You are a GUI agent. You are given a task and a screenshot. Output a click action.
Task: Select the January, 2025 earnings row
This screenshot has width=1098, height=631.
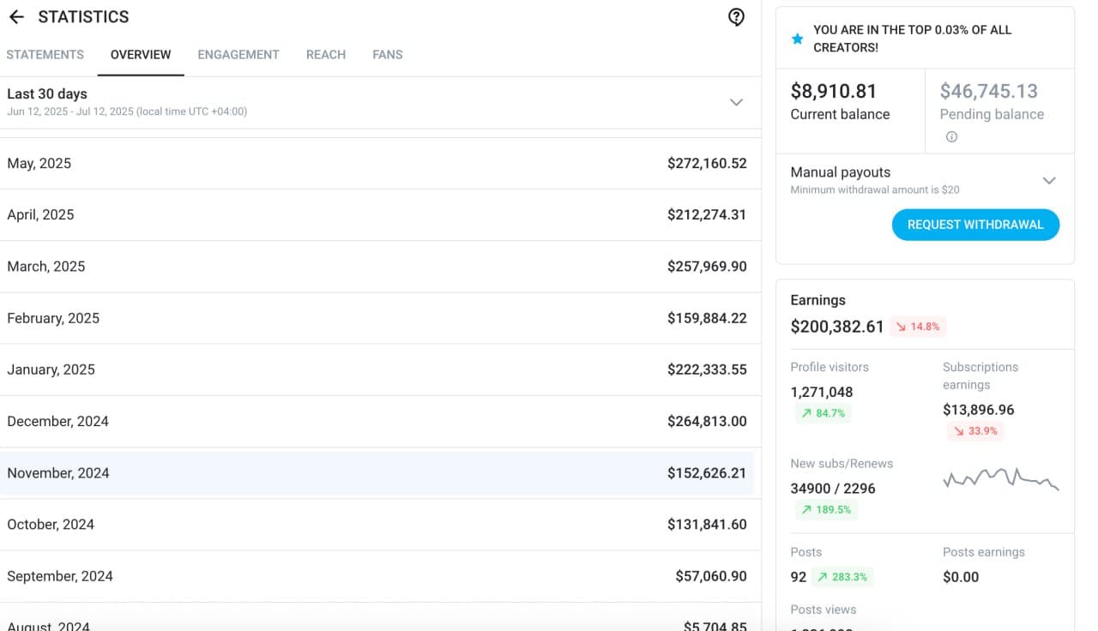pos(377,370)
